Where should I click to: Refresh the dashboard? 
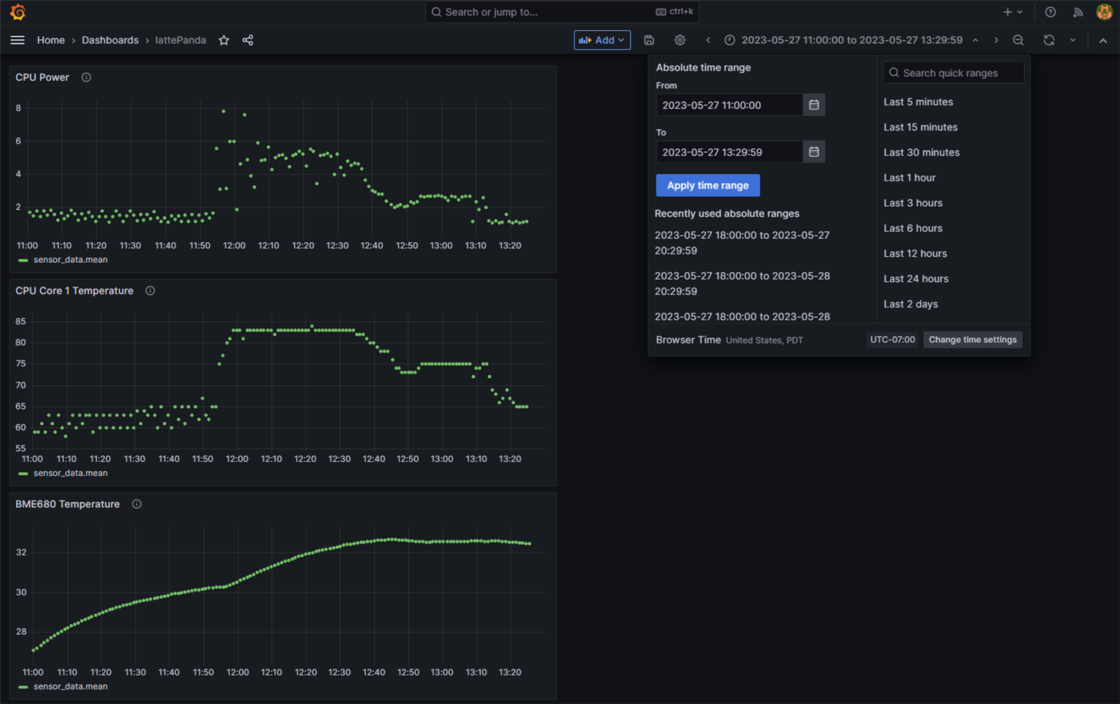[x=1049, y=40]
